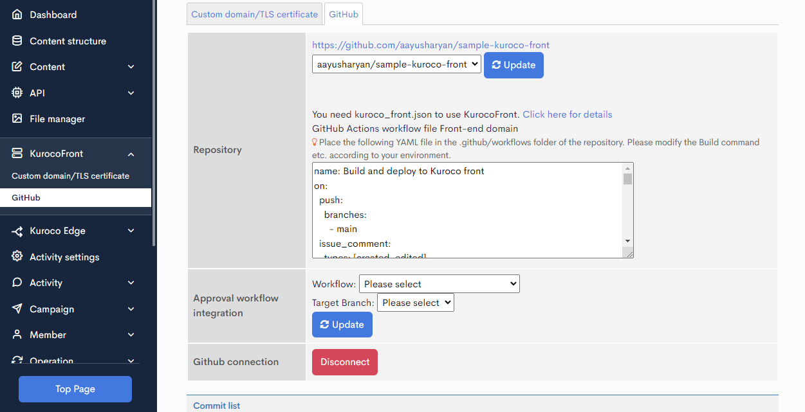The image size is (805, 412).
Task: Click the Commit list heading
Action: point(217,406)
